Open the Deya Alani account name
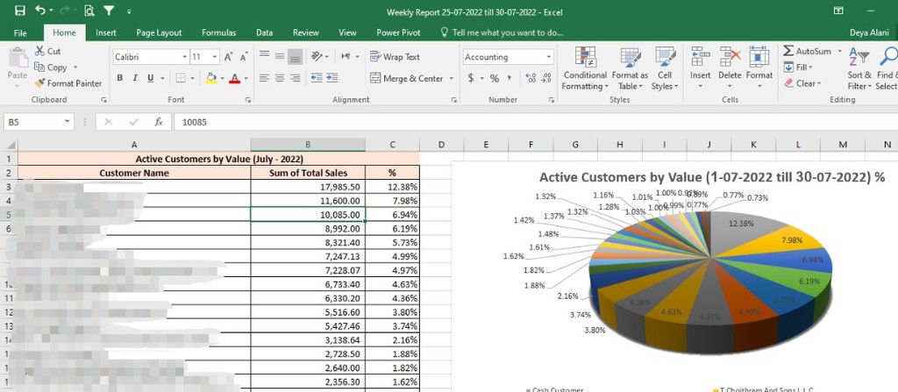Viewport: 898px width, 392px height. [869, 32]
